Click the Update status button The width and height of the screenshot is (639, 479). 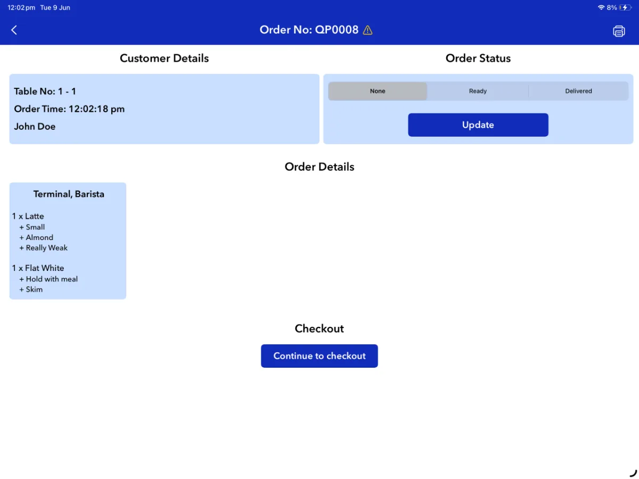[x=478, y=125]
